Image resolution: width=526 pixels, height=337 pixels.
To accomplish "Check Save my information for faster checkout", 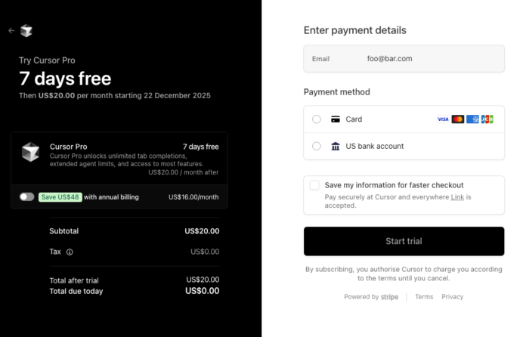I will coord(314,185).
